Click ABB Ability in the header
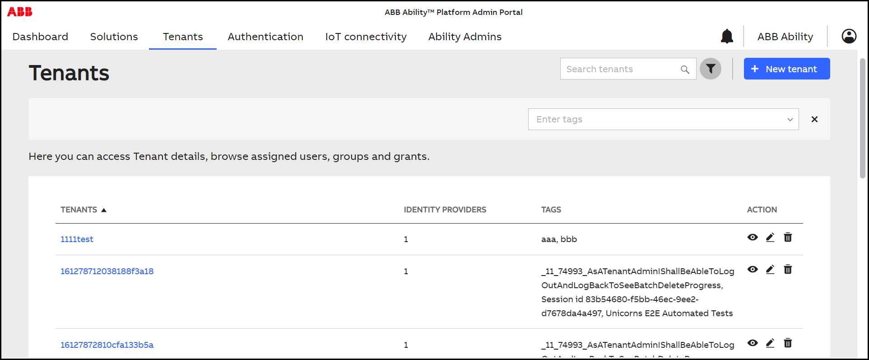 pos(785,37)
